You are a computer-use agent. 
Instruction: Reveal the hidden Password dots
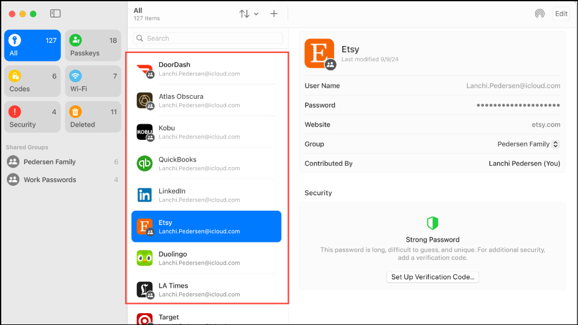point(518,105)
